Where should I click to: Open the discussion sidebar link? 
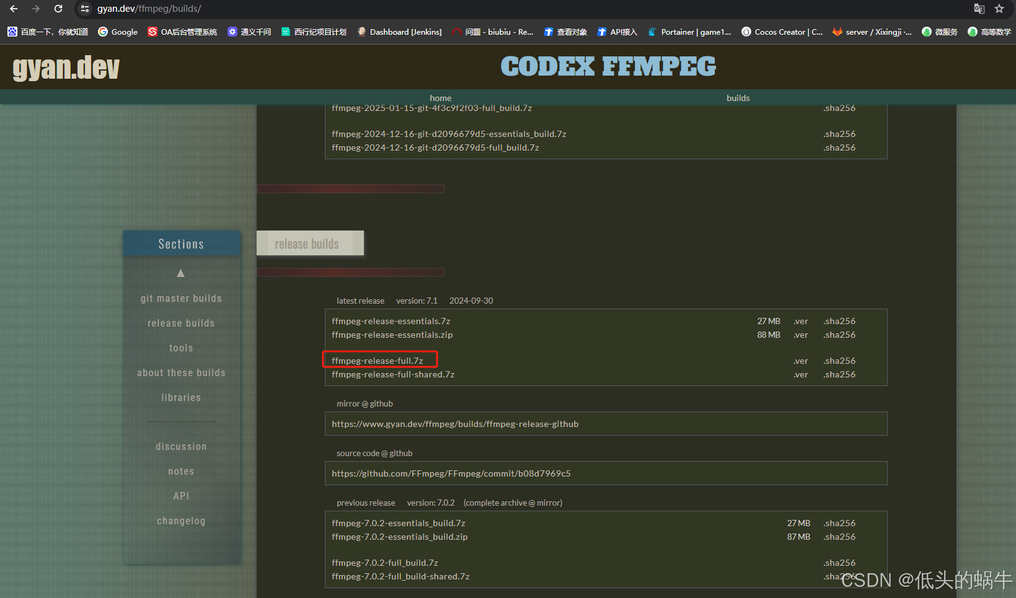click(x=181, y=446)
